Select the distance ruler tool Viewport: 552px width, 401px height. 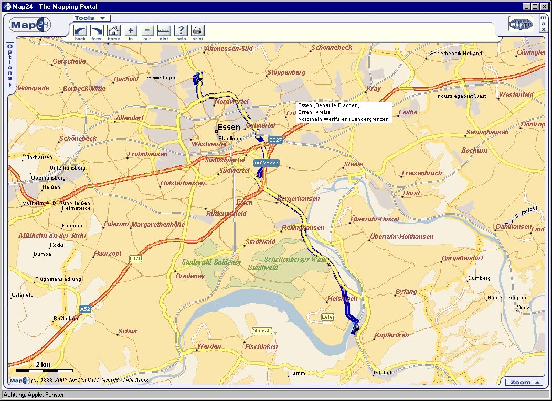tap(164, 30)
